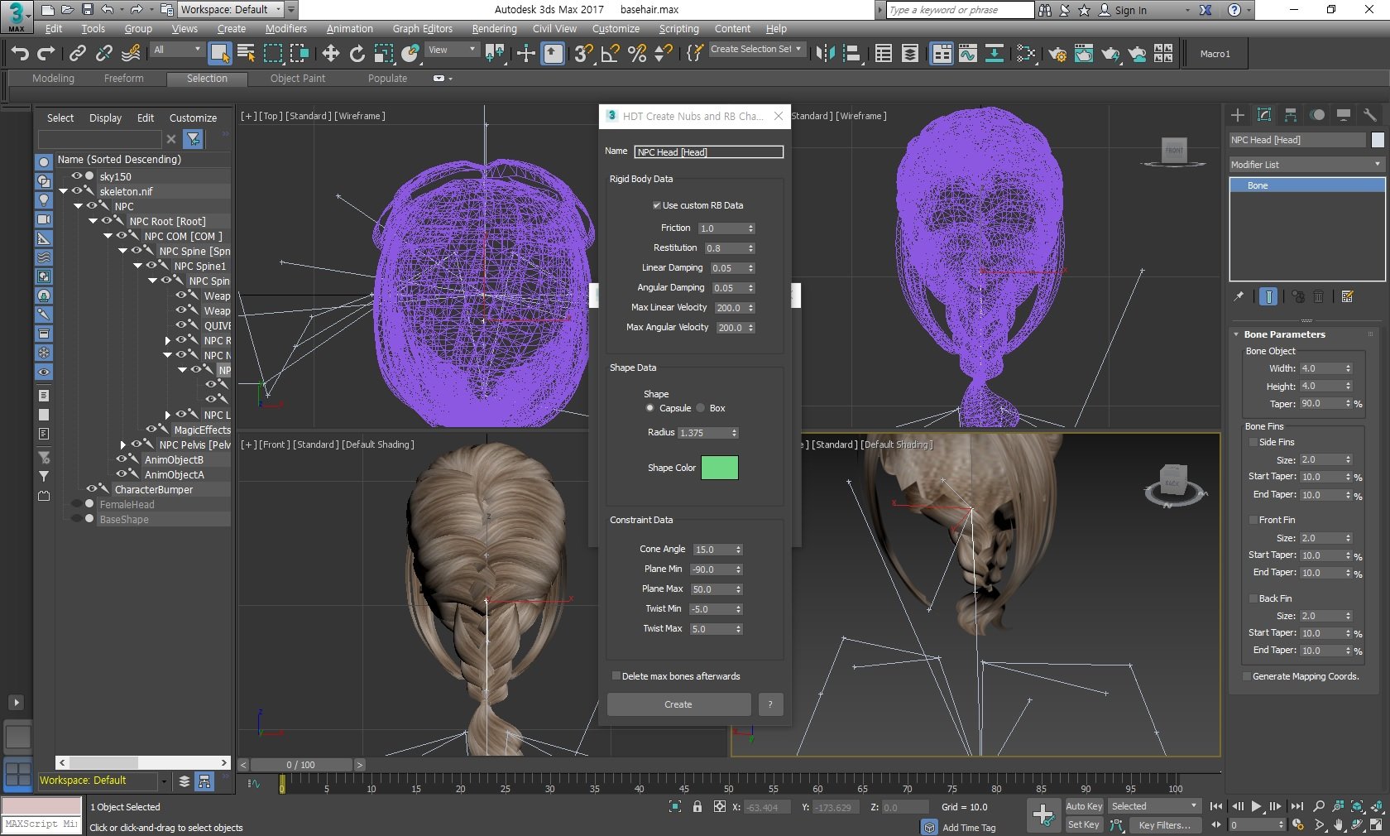Click the Undo arrow in toolbar
The width and height of the screenshot is (1390, 836).
20,54
